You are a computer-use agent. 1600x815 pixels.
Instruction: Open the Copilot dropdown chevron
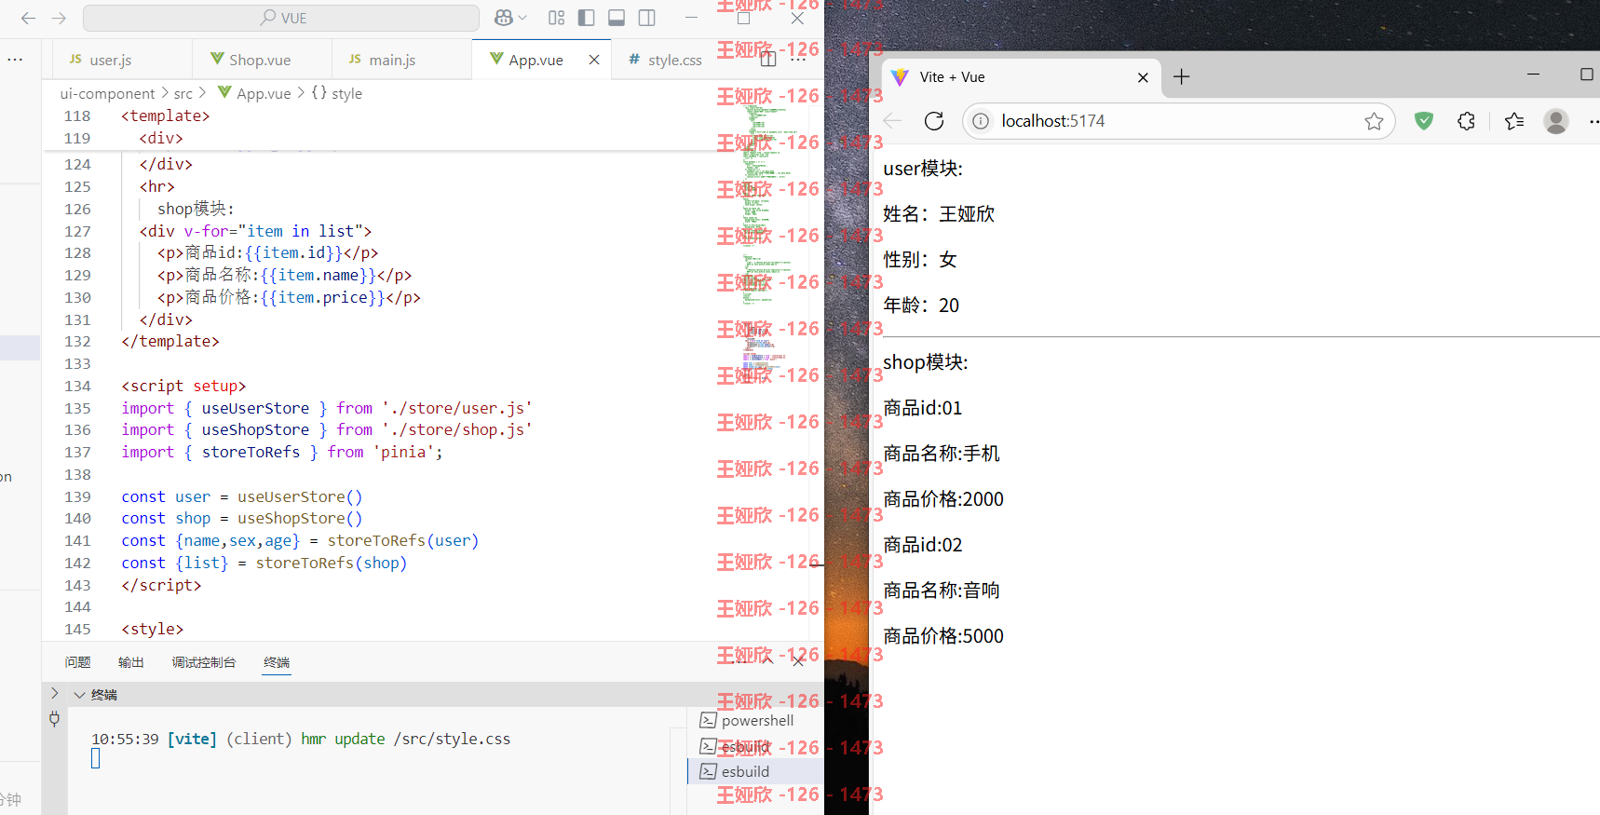pyautogui.click(x=522, y=18)
